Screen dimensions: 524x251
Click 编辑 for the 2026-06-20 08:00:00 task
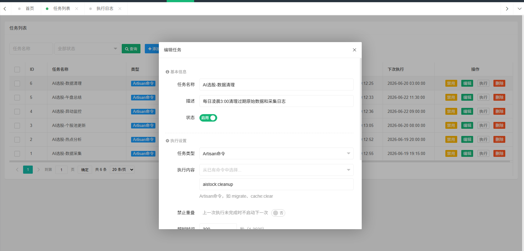pyautogui.click(x=467, y=125)
